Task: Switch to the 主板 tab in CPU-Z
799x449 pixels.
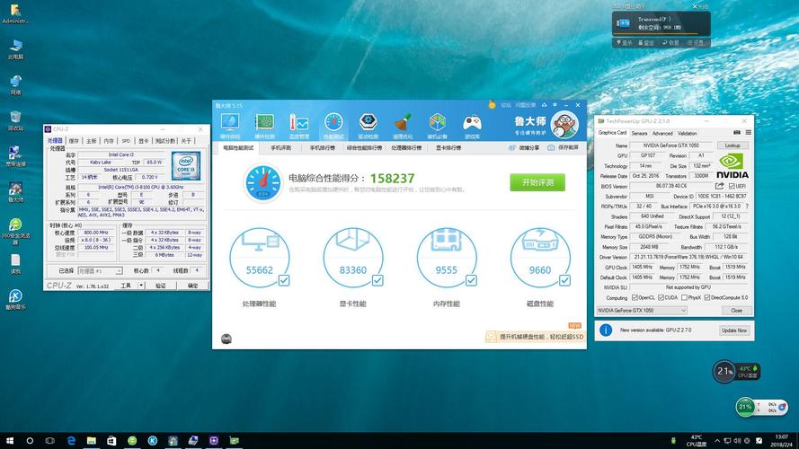Action: [x=91, y=140]
